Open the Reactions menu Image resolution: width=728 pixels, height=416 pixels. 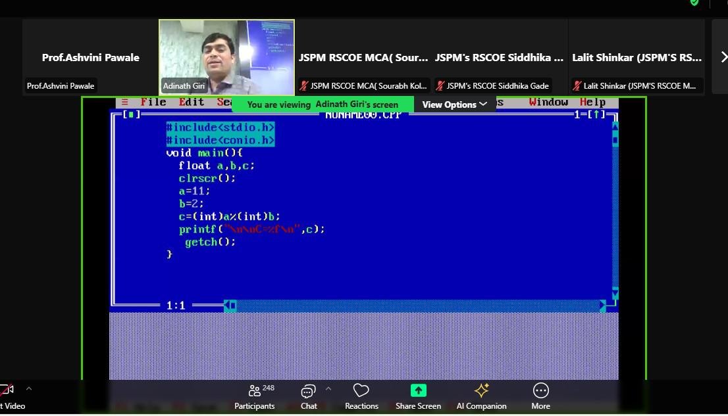click(x=361, y=397)
